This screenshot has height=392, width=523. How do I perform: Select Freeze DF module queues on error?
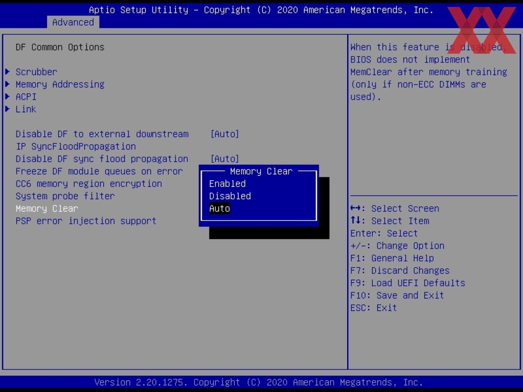(99, 171)
